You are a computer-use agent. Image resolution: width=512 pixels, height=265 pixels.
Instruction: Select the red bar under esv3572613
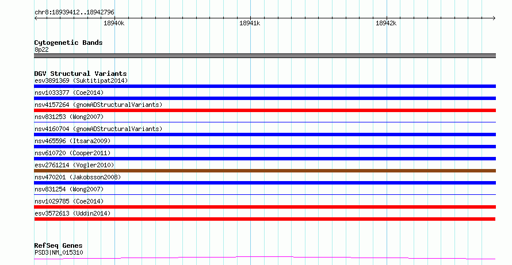[265, 219]
